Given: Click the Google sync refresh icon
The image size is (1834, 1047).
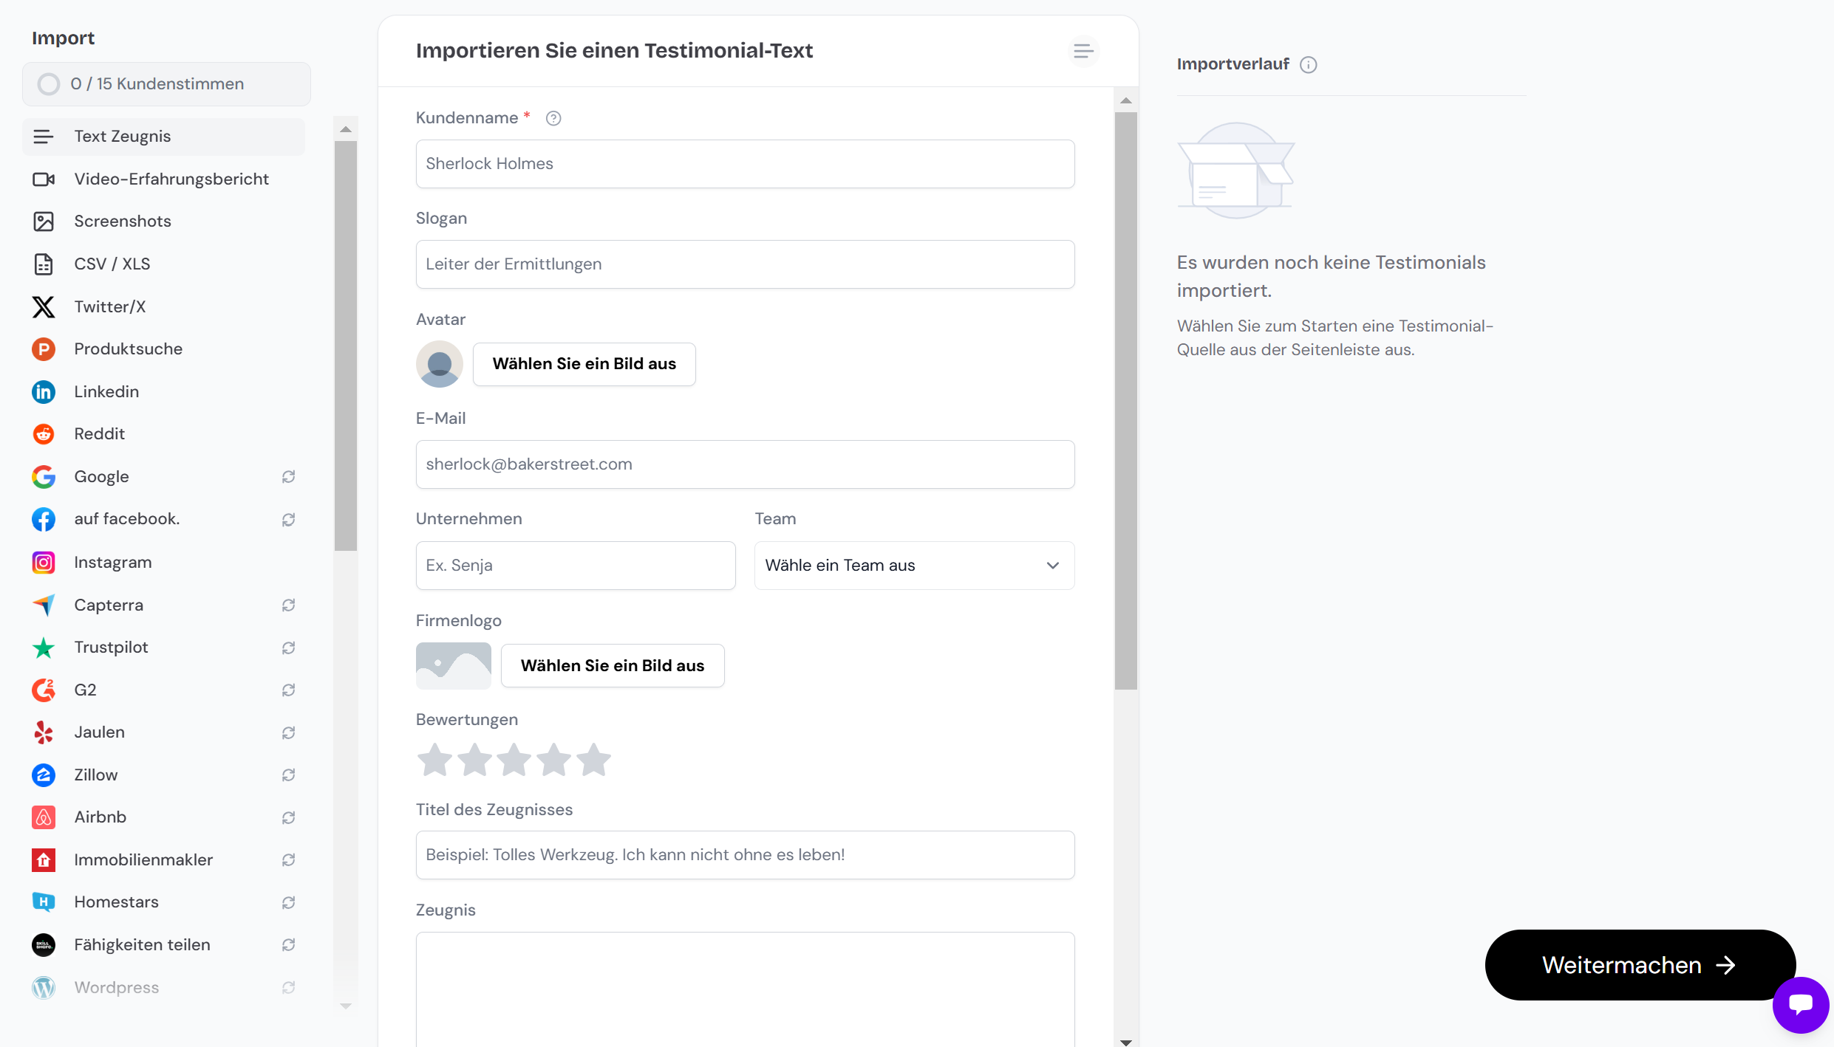Looking at the screenshot, I should coord(289,477).
